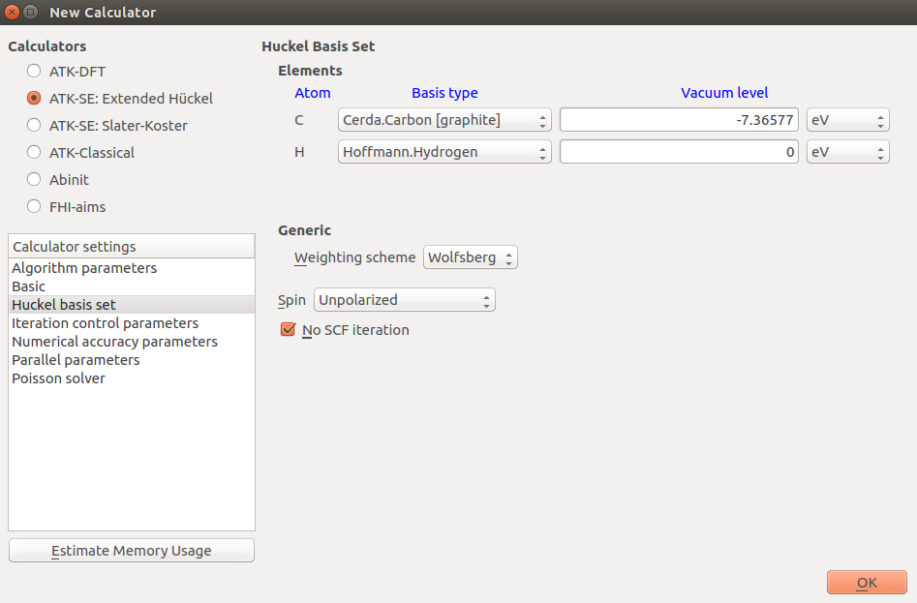This screenshot has width=917, height=603.
Task: Pick the Abinit calculator option
Action: (x=34, y=179)
